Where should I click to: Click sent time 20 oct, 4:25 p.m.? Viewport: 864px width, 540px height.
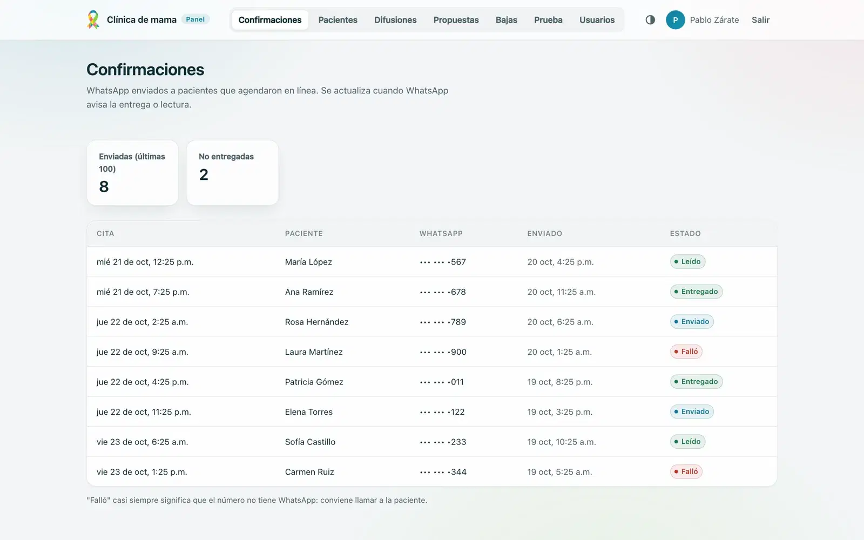click(x=561, y=262)
